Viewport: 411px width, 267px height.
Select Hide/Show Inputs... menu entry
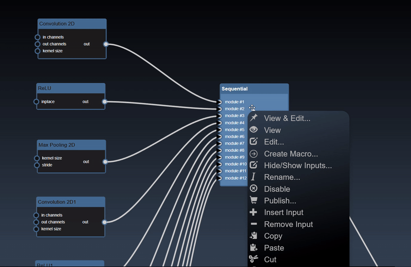297,165
